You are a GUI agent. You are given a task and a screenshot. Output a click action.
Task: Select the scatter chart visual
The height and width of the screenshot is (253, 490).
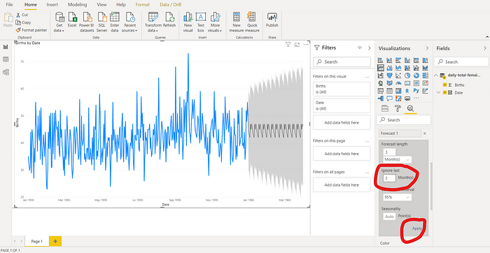[398, 75]
